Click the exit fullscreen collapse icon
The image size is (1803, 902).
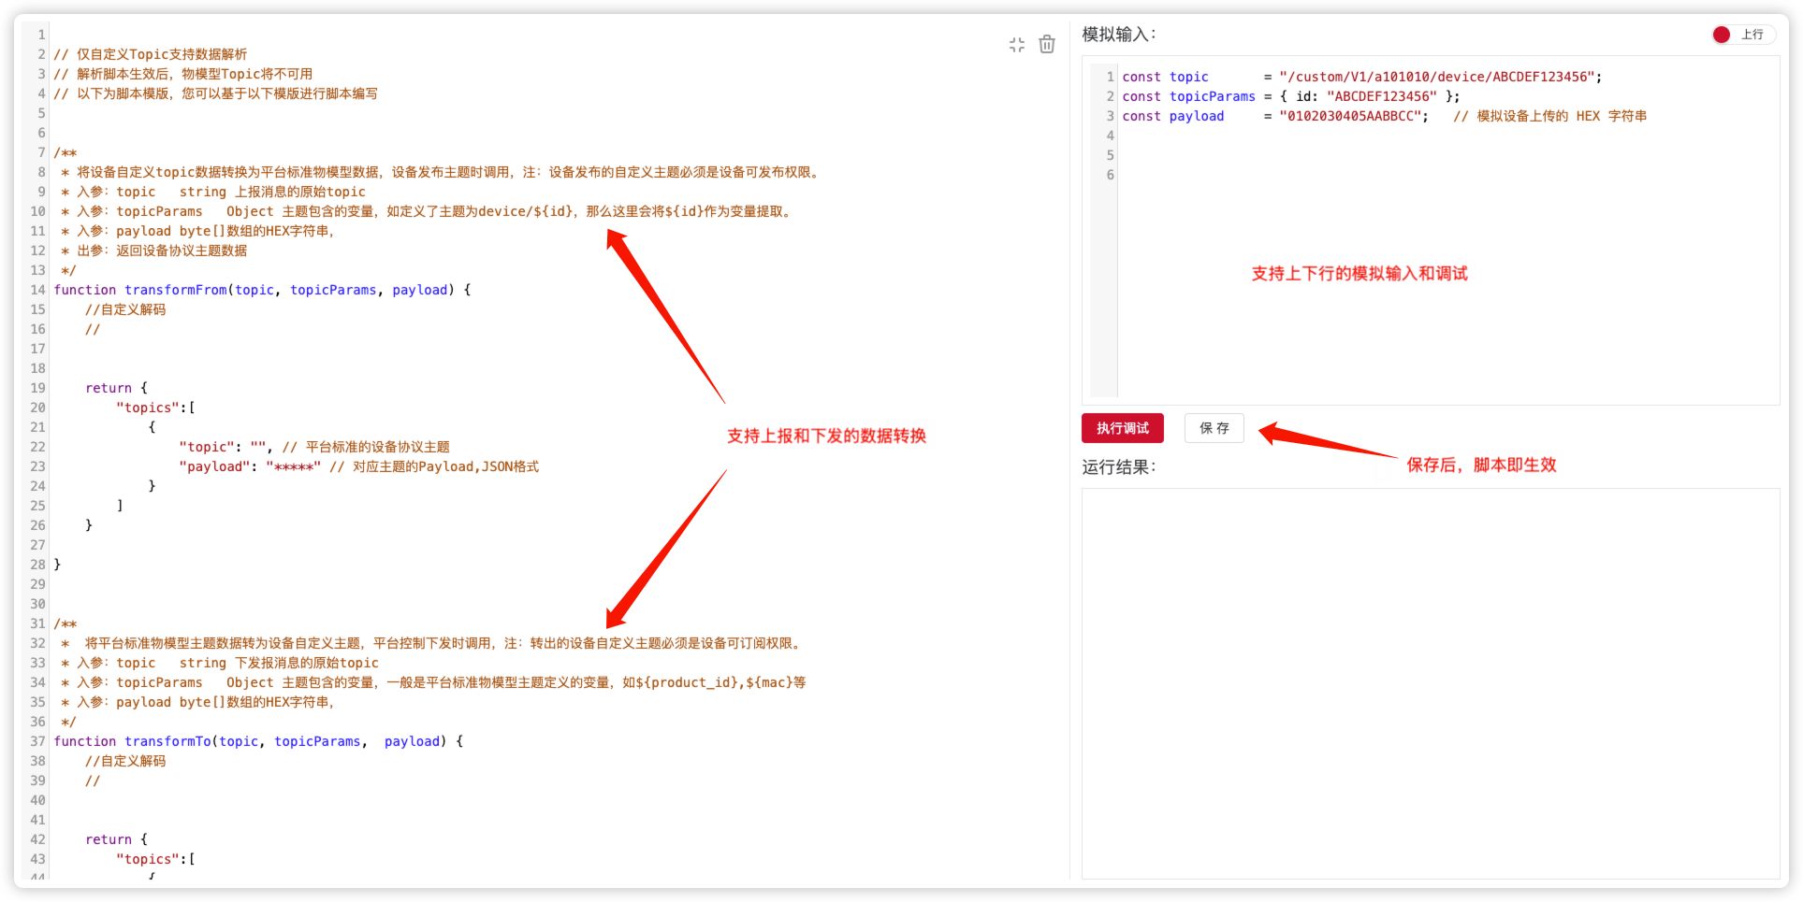click(1017, 45)
